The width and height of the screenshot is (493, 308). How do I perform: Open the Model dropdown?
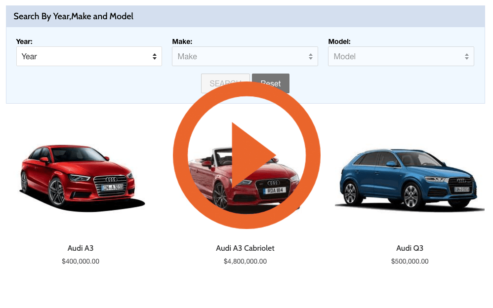pyautogui.click(x=401, y=56)
